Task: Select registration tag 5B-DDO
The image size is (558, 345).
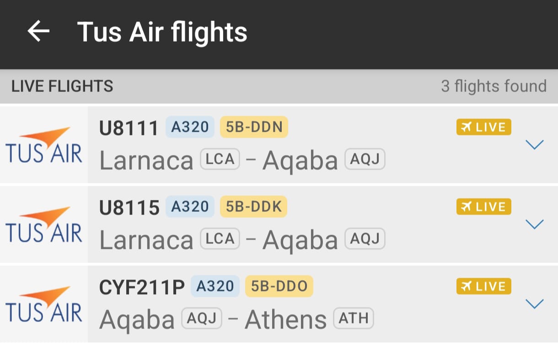Action: 279,286
